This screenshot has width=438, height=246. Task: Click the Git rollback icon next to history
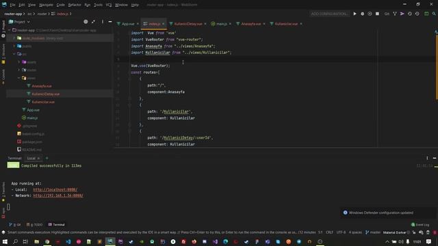[417, 14]
